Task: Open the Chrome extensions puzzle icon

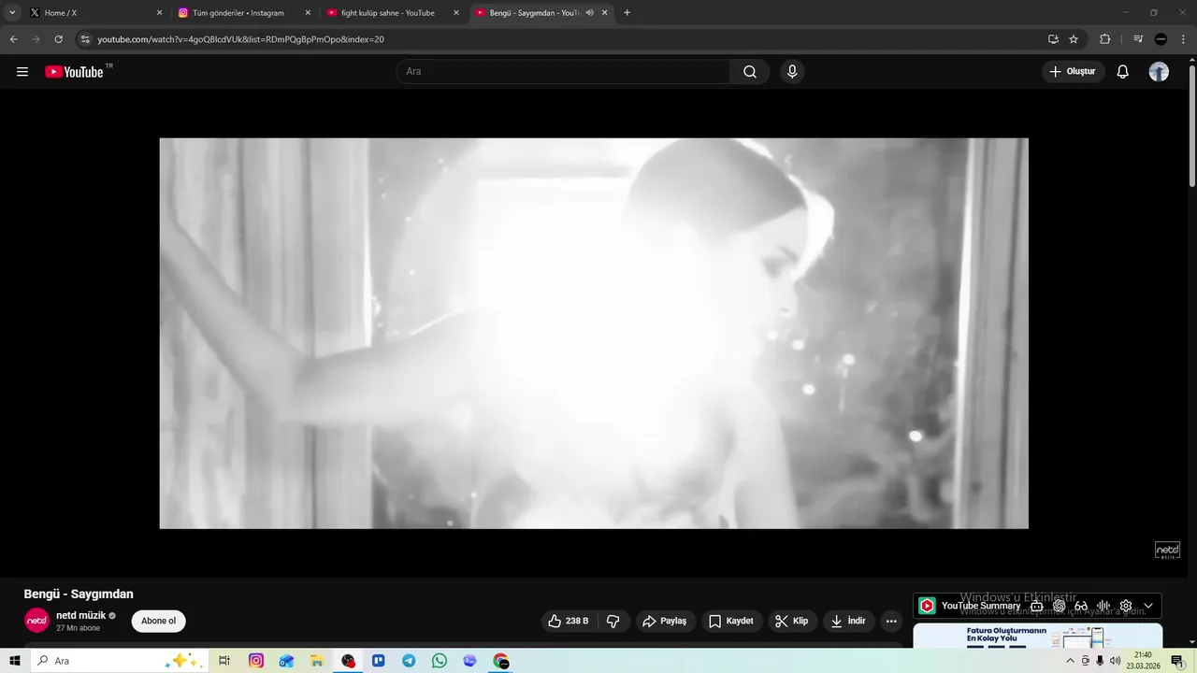Action: tap(1104, 39)
